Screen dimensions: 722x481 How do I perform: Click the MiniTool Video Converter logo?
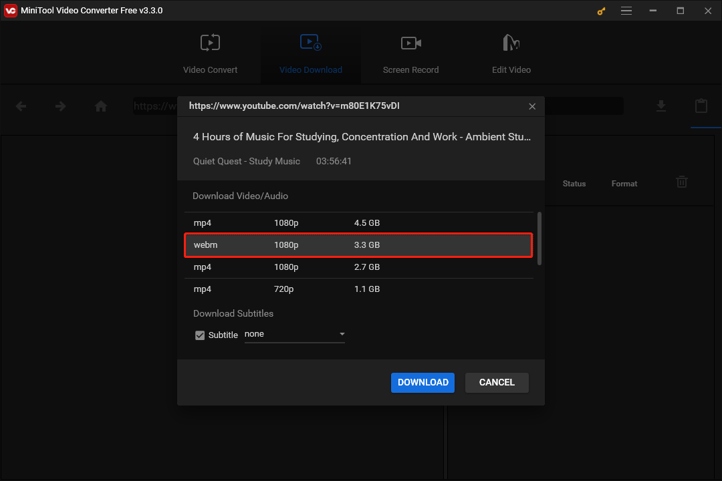pos(11,11)
